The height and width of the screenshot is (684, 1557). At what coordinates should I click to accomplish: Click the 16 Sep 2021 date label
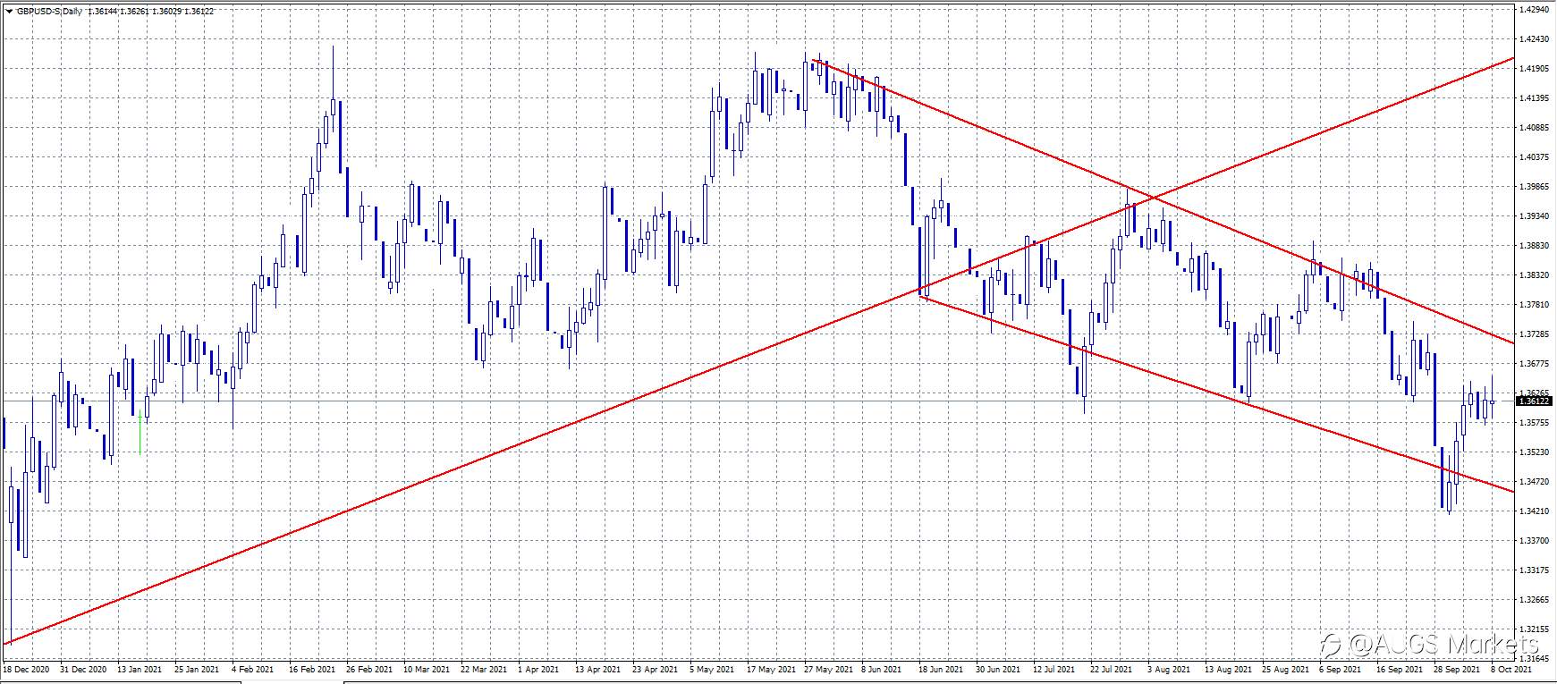point(1400,668)
